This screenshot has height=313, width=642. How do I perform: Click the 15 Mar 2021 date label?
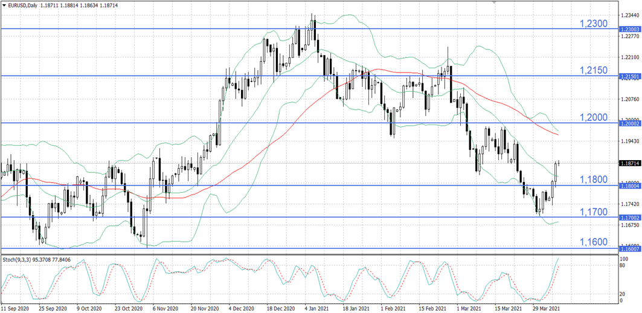[x=509, y=308]
